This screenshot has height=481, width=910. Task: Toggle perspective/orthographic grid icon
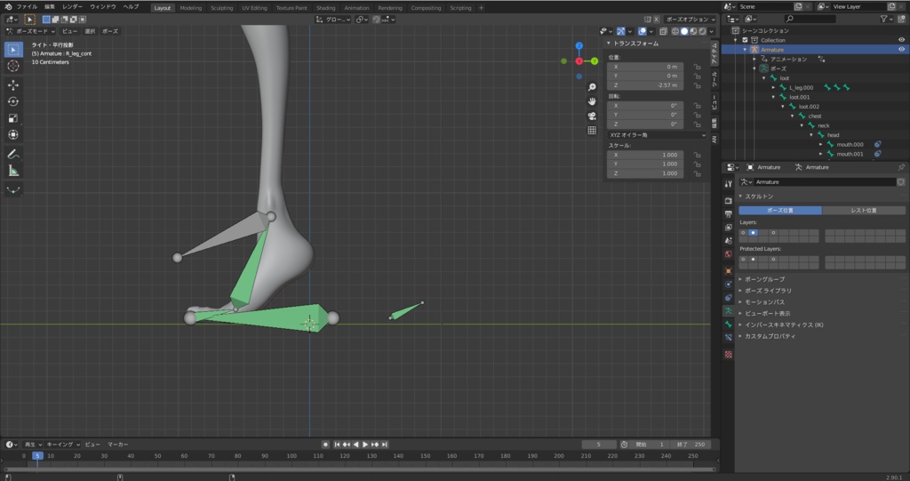pos(591,130)
